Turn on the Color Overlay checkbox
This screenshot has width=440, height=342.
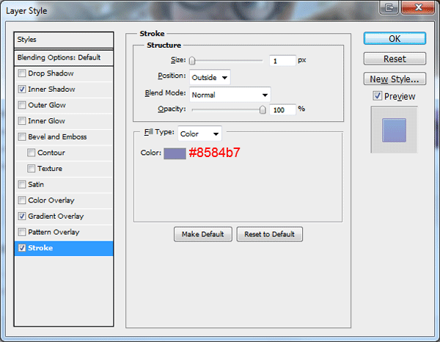(21, 200)
